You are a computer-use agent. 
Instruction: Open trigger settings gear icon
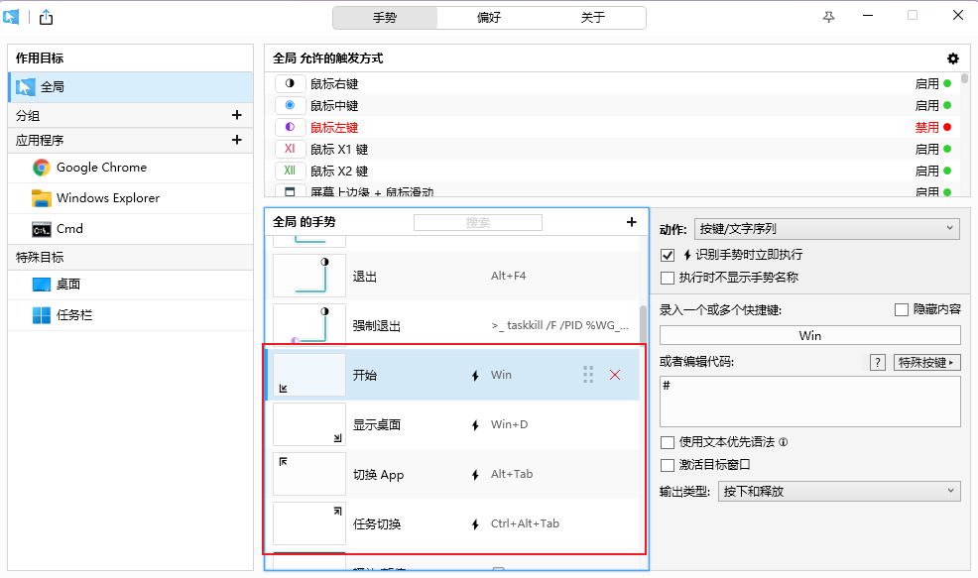953,58
